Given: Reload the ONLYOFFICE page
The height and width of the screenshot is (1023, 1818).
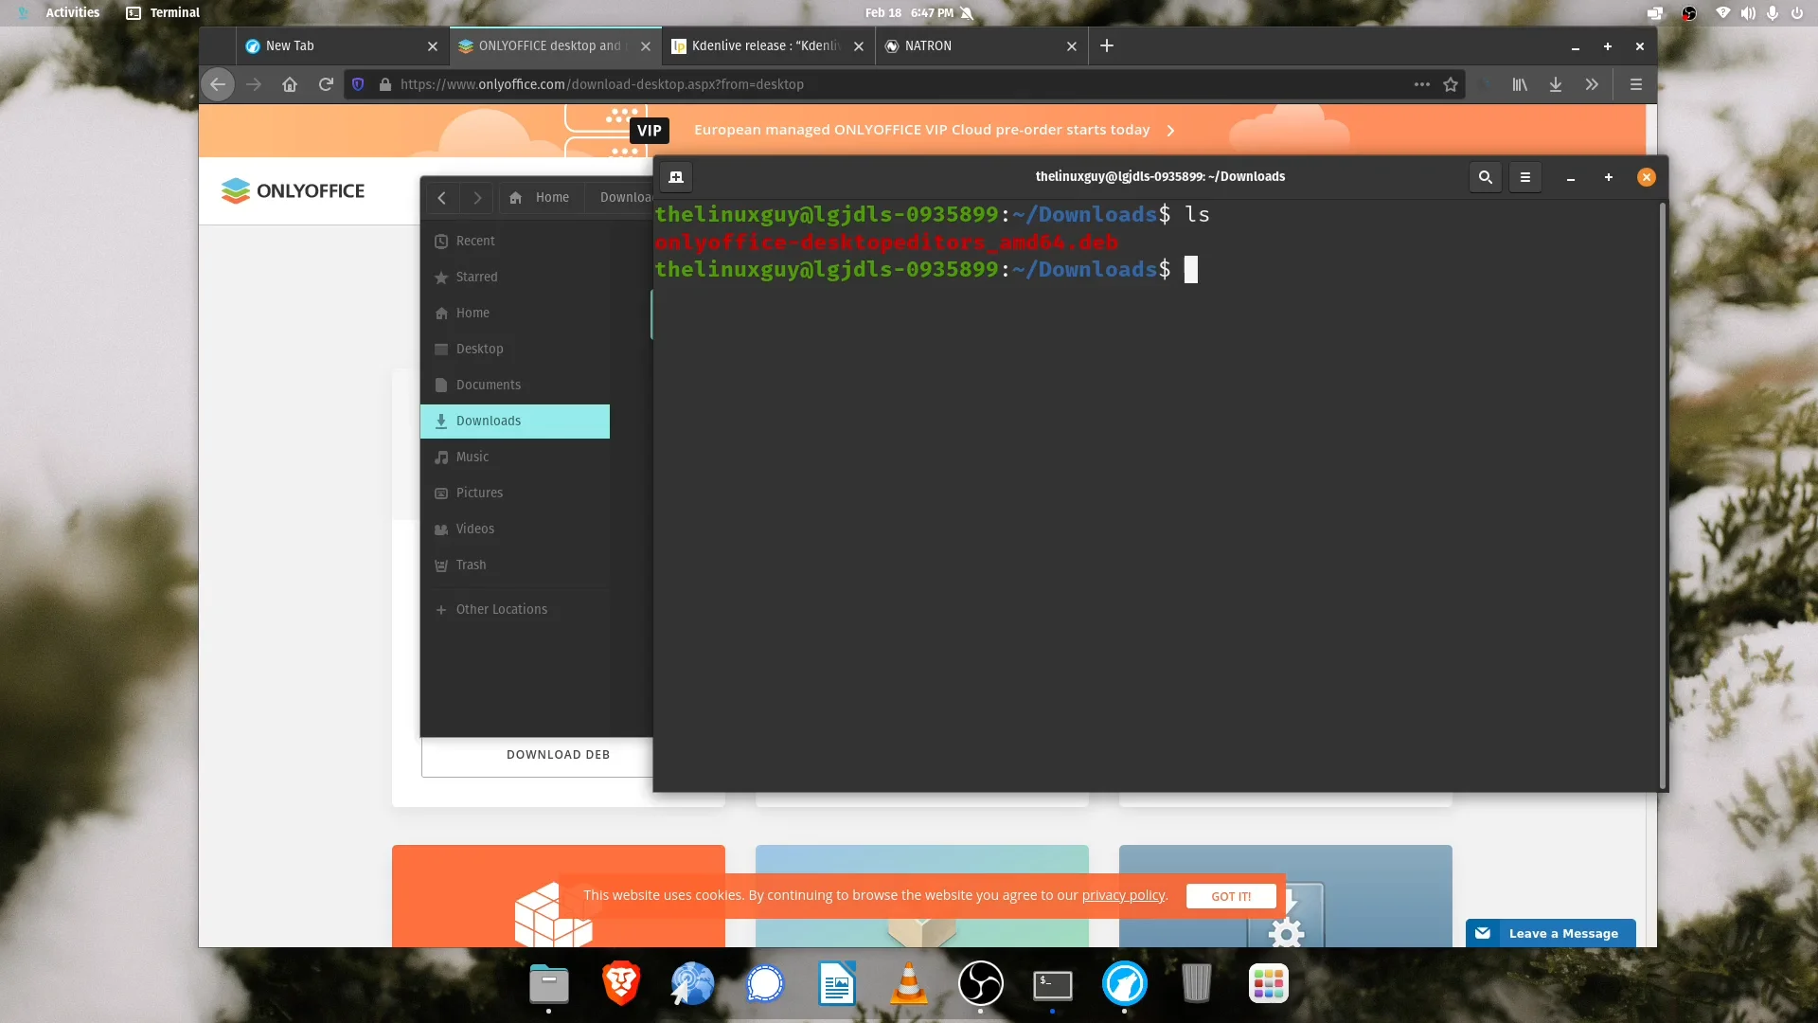Looking at the screenshot, I should (x=326, y=84).
